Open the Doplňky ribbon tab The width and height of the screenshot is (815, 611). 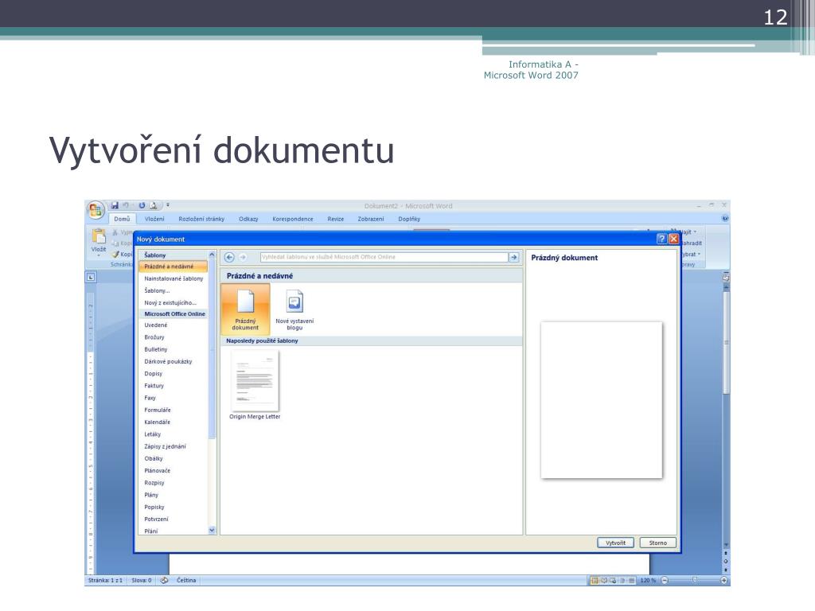[409, 220]
